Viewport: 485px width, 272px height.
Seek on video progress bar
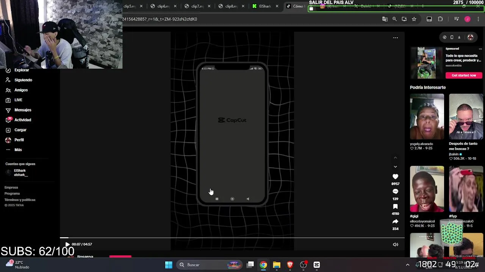232,238
